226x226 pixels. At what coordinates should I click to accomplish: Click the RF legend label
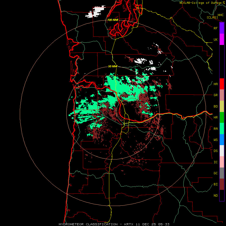pyautogui.click(x=215, y=28)
